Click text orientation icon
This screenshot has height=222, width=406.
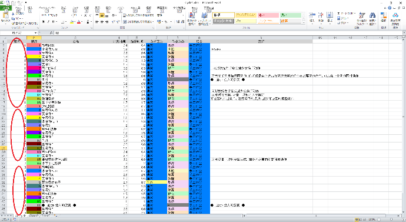114,15
